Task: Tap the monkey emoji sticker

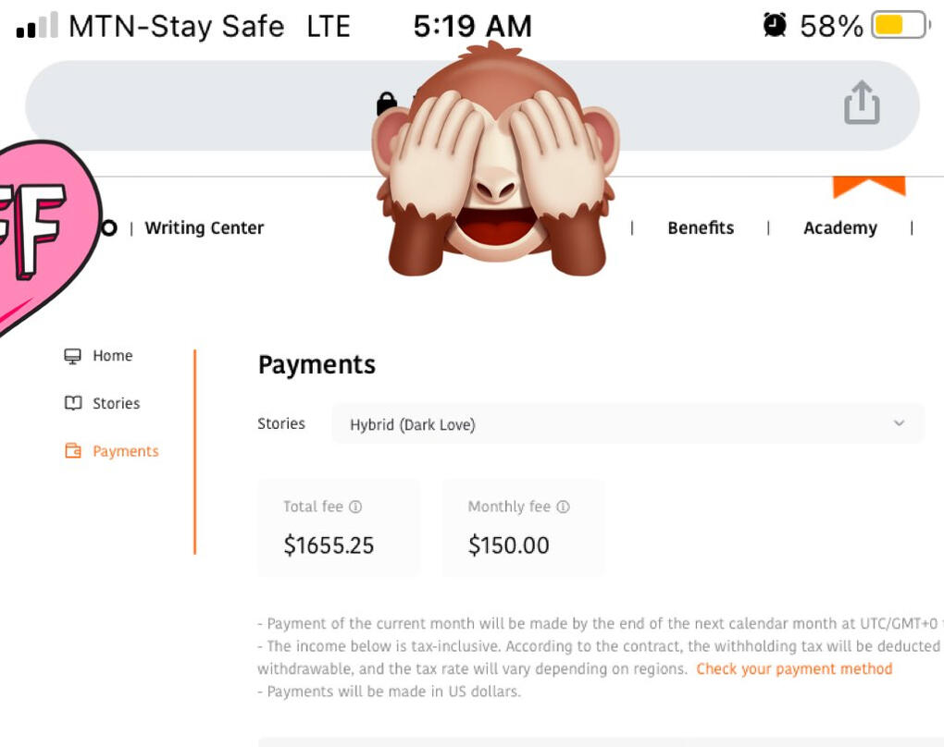Action: (x=495, y=159)
